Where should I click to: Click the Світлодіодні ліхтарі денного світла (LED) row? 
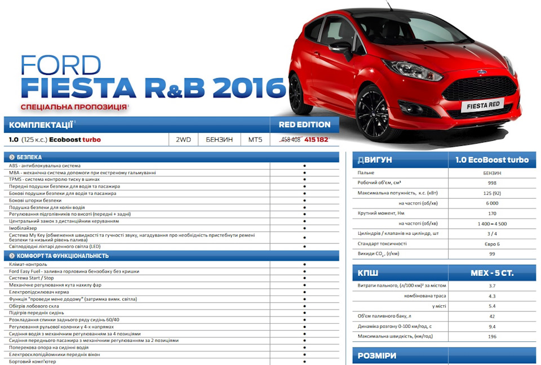[x=171, y=247]
